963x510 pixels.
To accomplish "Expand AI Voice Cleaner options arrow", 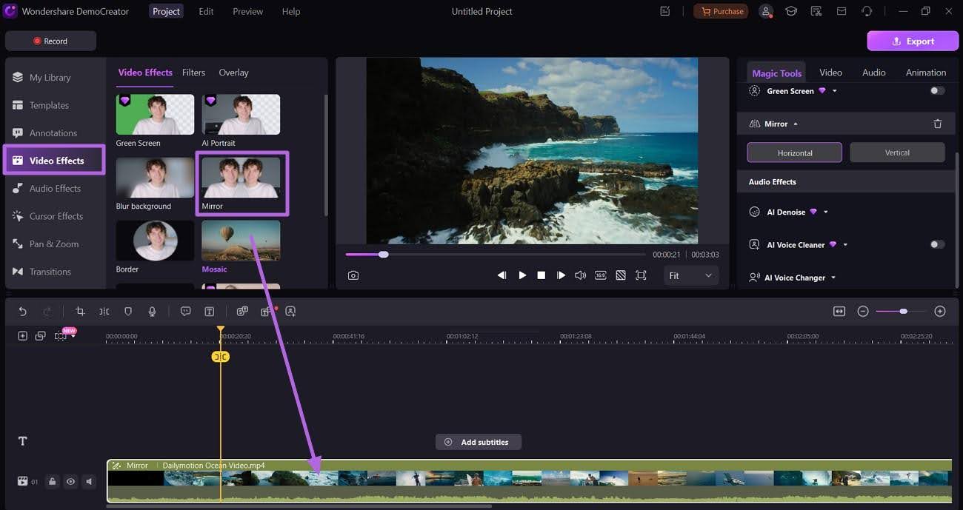I will (x=845, y=245).
